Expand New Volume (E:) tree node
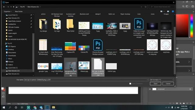Image resolution: width=195 pixels, height=110 pixels. pyautogui.click(x=4, y=74)
